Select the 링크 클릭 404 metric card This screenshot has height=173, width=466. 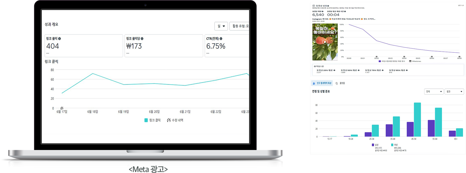point(84,46)
